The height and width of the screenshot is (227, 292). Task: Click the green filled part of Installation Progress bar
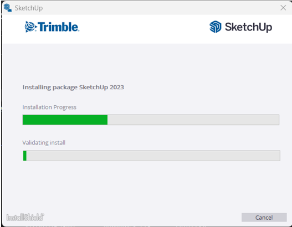click(65, 120)
